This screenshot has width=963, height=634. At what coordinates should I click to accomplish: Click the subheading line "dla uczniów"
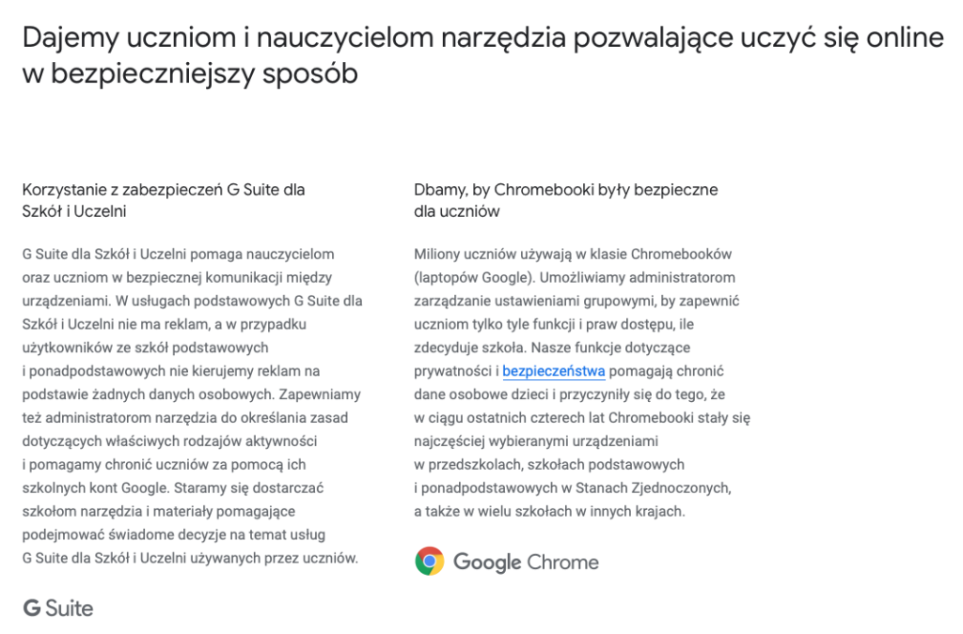coord(456,211)
